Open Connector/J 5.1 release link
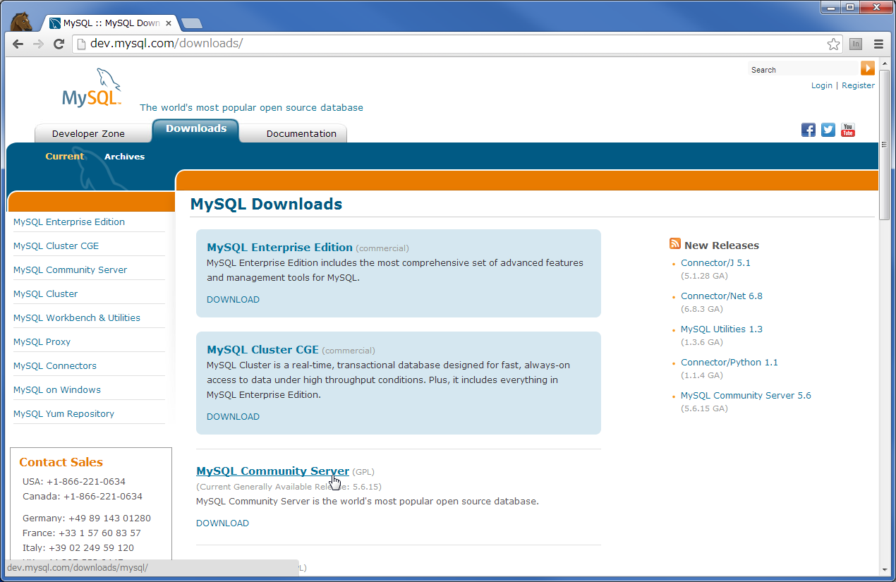This screenshot has height=582, width=896. point(715,262)
